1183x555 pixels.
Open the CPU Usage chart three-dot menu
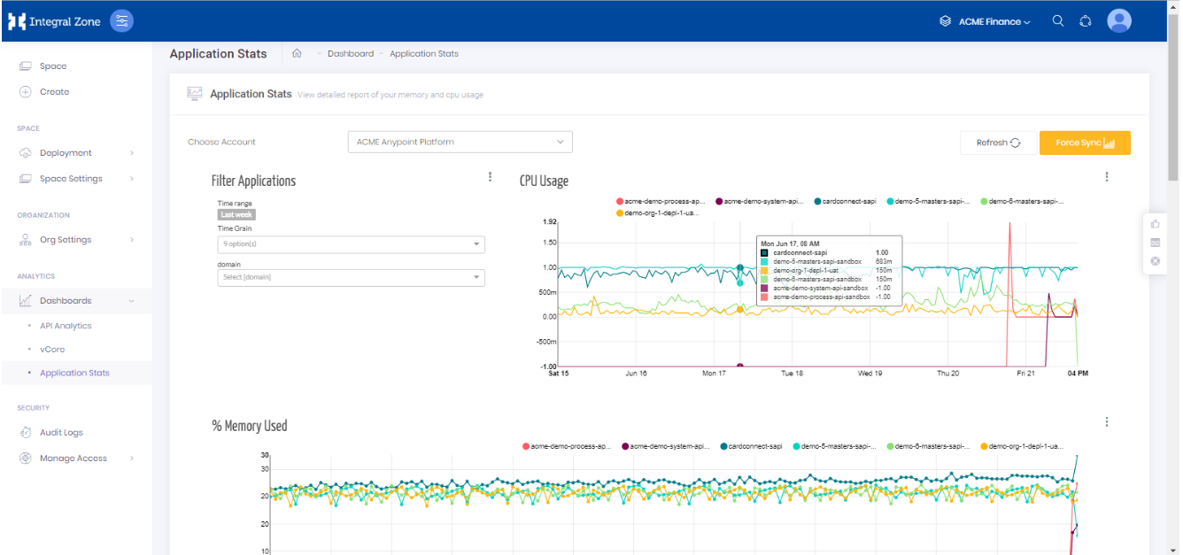tap(1107, 177)
